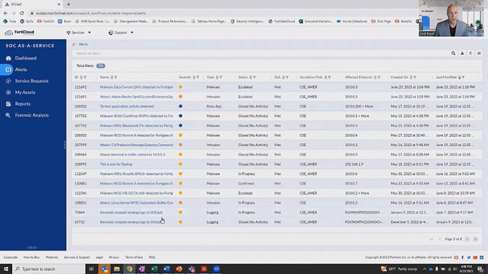The width and height of the screenshot is (488, 274).
Task: Sort alerts by the Status column sort icon
Action: point(250,77)
